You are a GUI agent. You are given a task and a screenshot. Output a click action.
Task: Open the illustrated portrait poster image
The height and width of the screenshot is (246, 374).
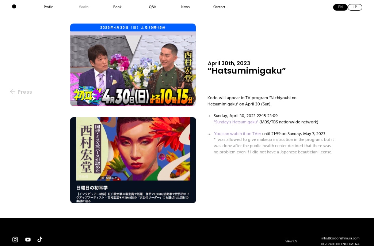click(x=133, y=160)
